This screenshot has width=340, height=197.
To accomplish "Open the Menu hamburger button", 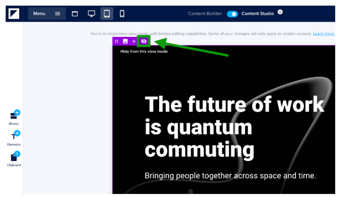I will coord(47,14).
